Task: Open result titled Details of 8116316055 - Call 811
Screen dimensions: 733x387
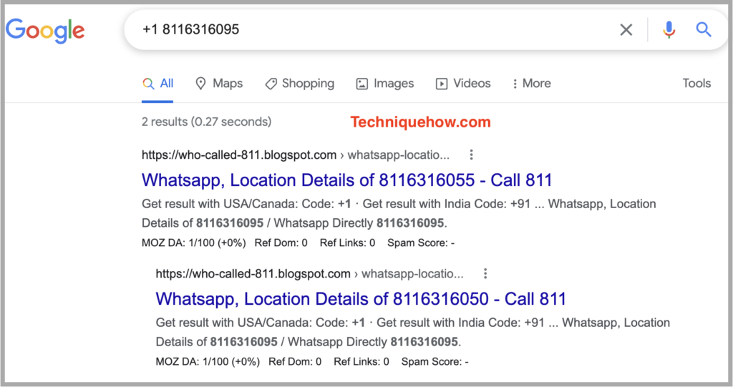Action: click(x=347, y=180)
